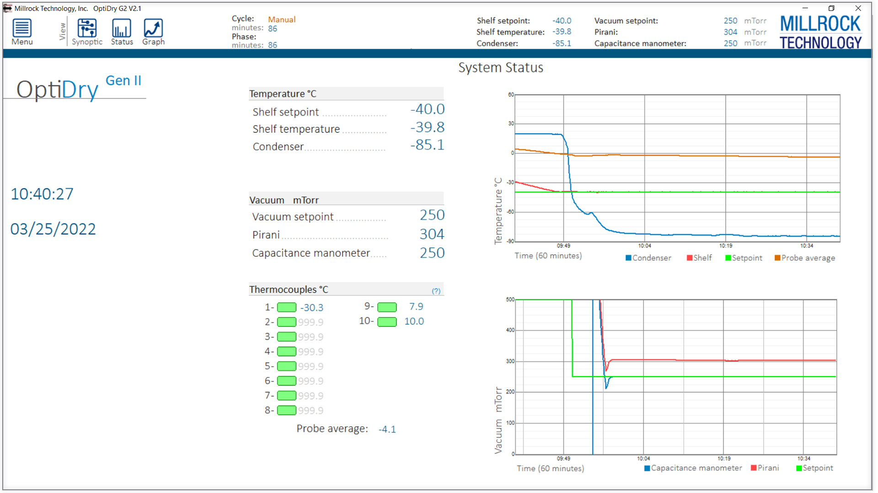Toggle thermocouple 10 green indicator
This screenshot has height=493, width=878.
tap(387, 322)
